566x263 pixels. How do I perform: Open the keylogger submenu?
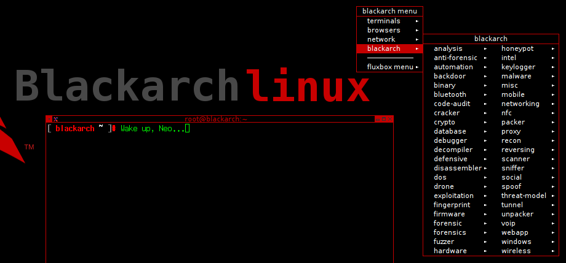click(x=525, y=67)
